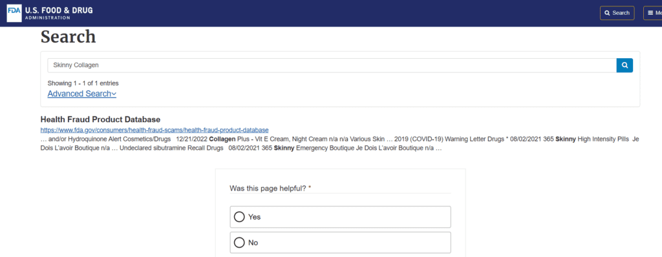This screenshot has width=662, height=257.
Task: Open the hamburger Menu icon in header
Action: (650, 13)
